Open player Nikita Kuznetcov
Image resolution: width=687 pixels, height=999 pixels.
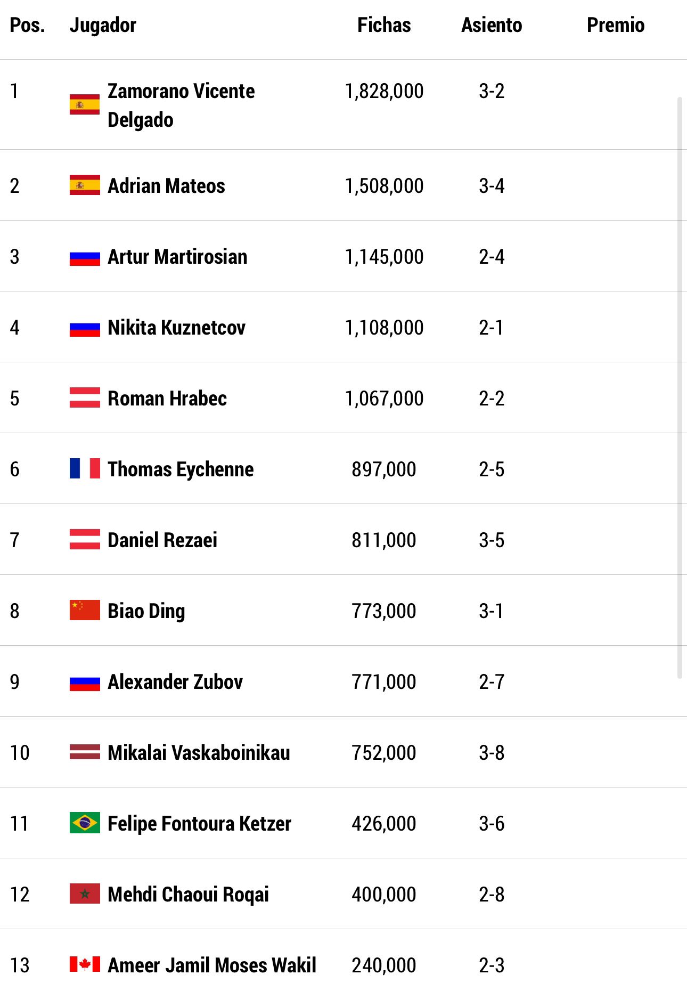(x=176, y=327)
